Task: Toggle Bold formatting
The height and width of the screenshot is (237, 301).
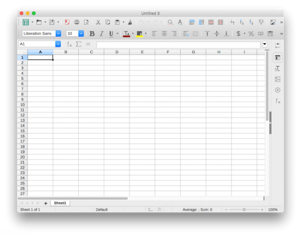Action: 92,34
